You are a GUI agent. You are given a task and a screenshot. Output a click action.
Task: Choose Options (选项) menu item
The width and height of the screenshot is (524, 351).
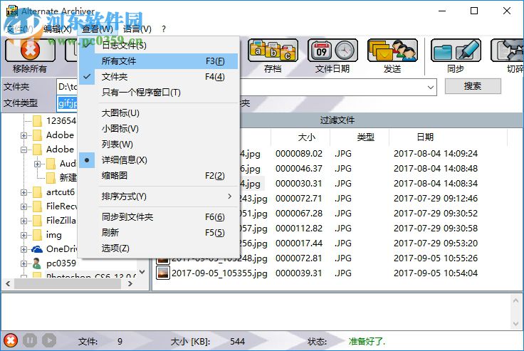[x=158, y=248]
